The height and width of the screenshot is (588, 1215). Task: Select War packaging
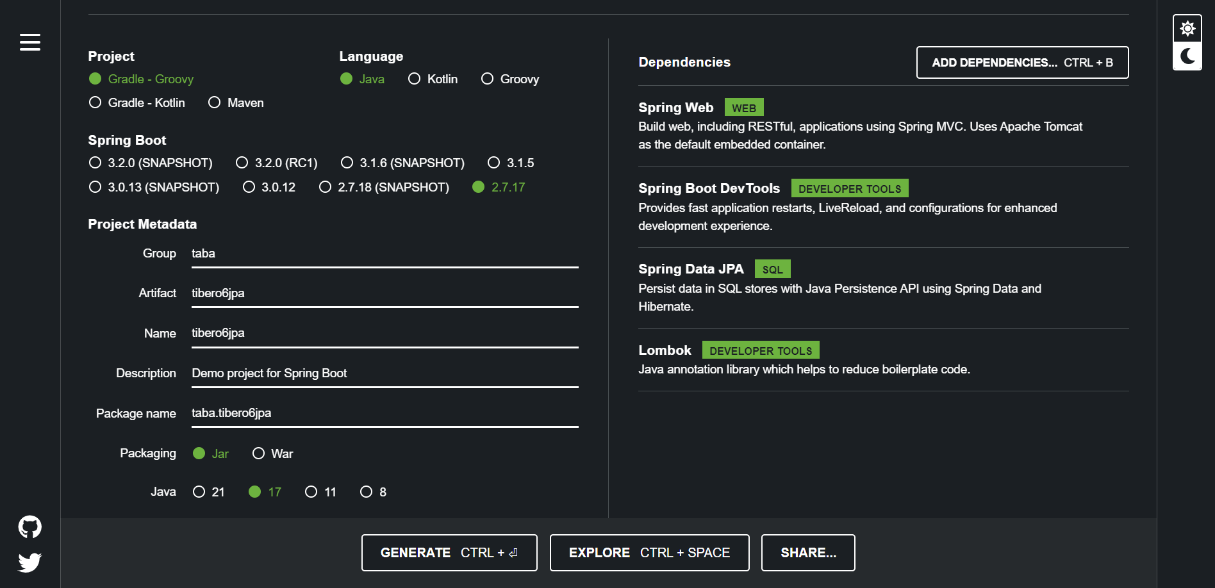[x=272, y=453]
